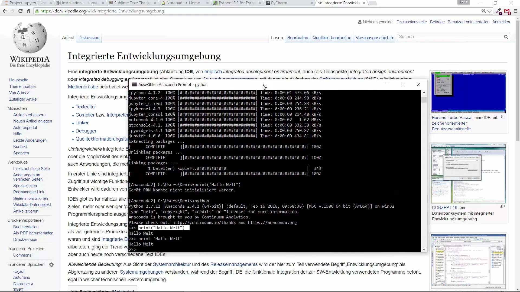Open Themenportale sidebar link
The image size is (520, 292).
22,87
